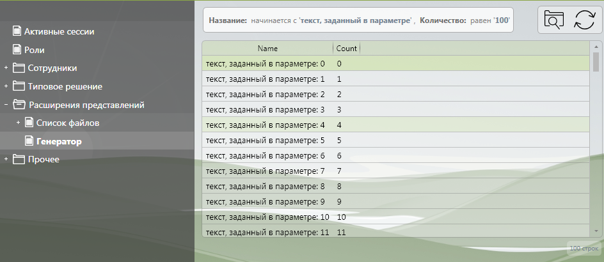This screenshot has width=604, height=262.
Task: Click the Прочее folder icon
Action: click(x=18, y=159)
